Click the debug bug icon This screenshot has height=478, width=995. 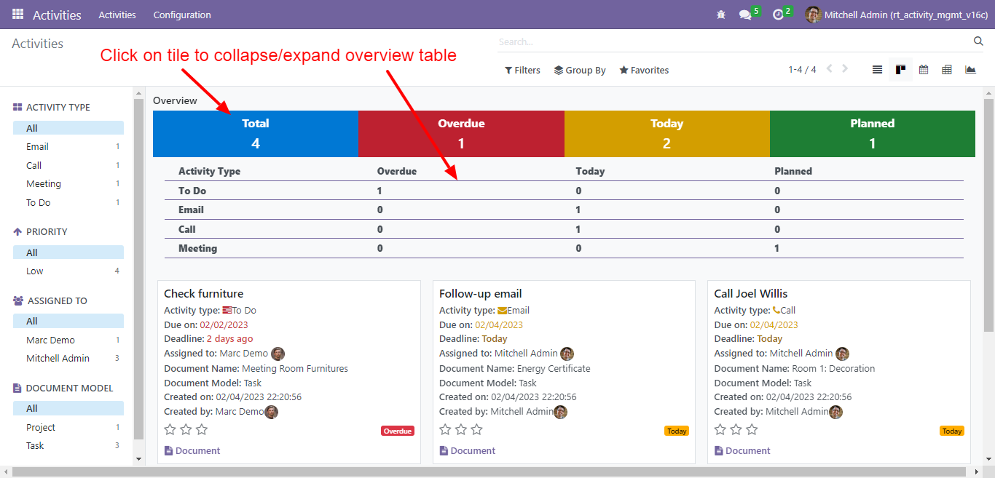721,15
